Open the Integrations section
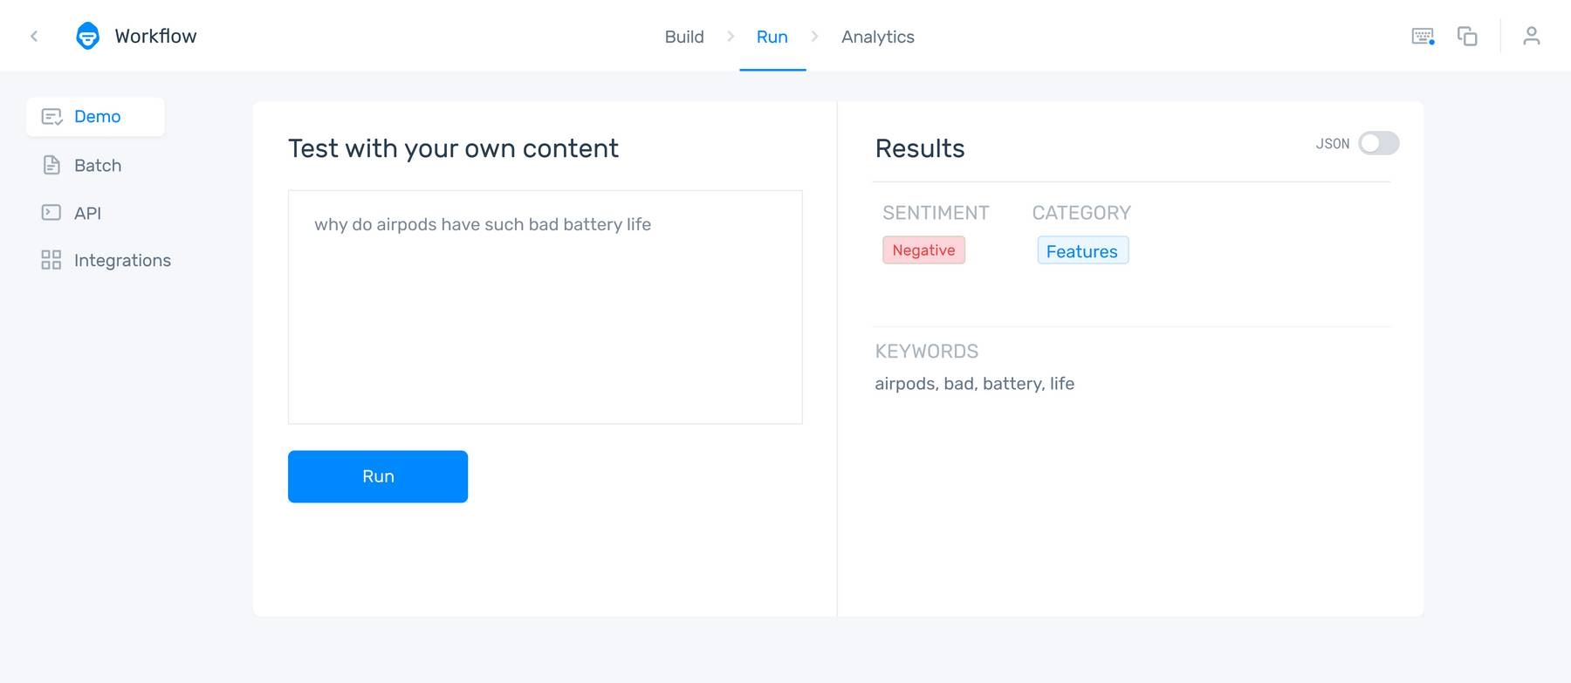The width and height of the screenshot is (1571, 683). (x=122, y=260)
